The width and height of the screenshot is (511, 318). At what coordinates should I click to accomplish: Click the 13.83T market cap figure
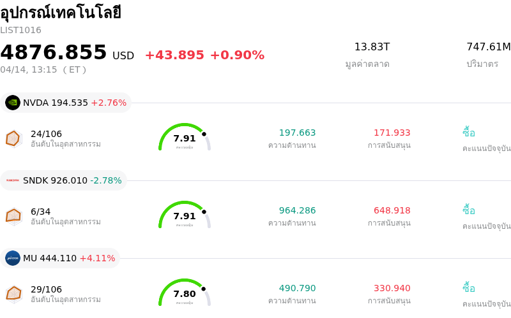click(372, 47)
